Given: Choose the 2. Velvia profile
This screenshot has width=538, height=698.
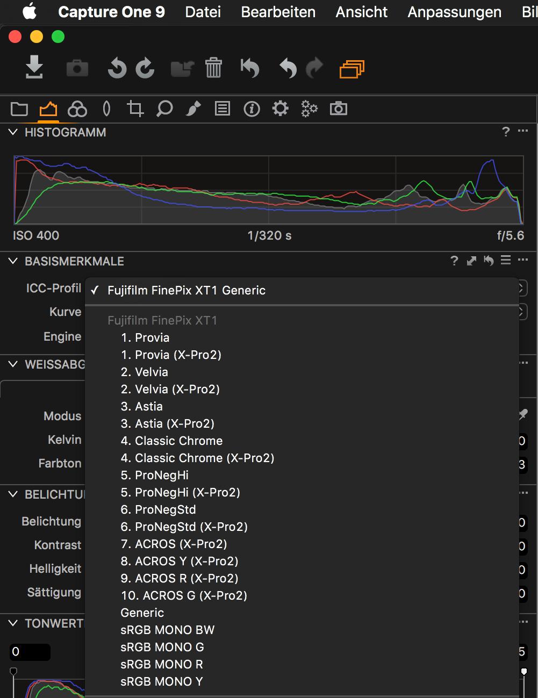Looking at the screenshot, I should (x=302, y=372).
